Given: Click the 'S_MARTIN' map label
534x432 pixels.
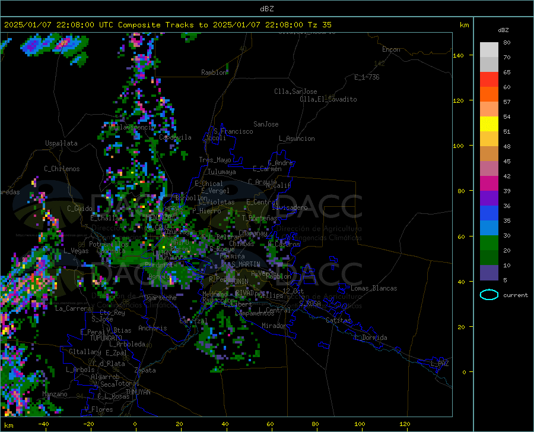Looking at the screenshot, I should tap(246, 264).
